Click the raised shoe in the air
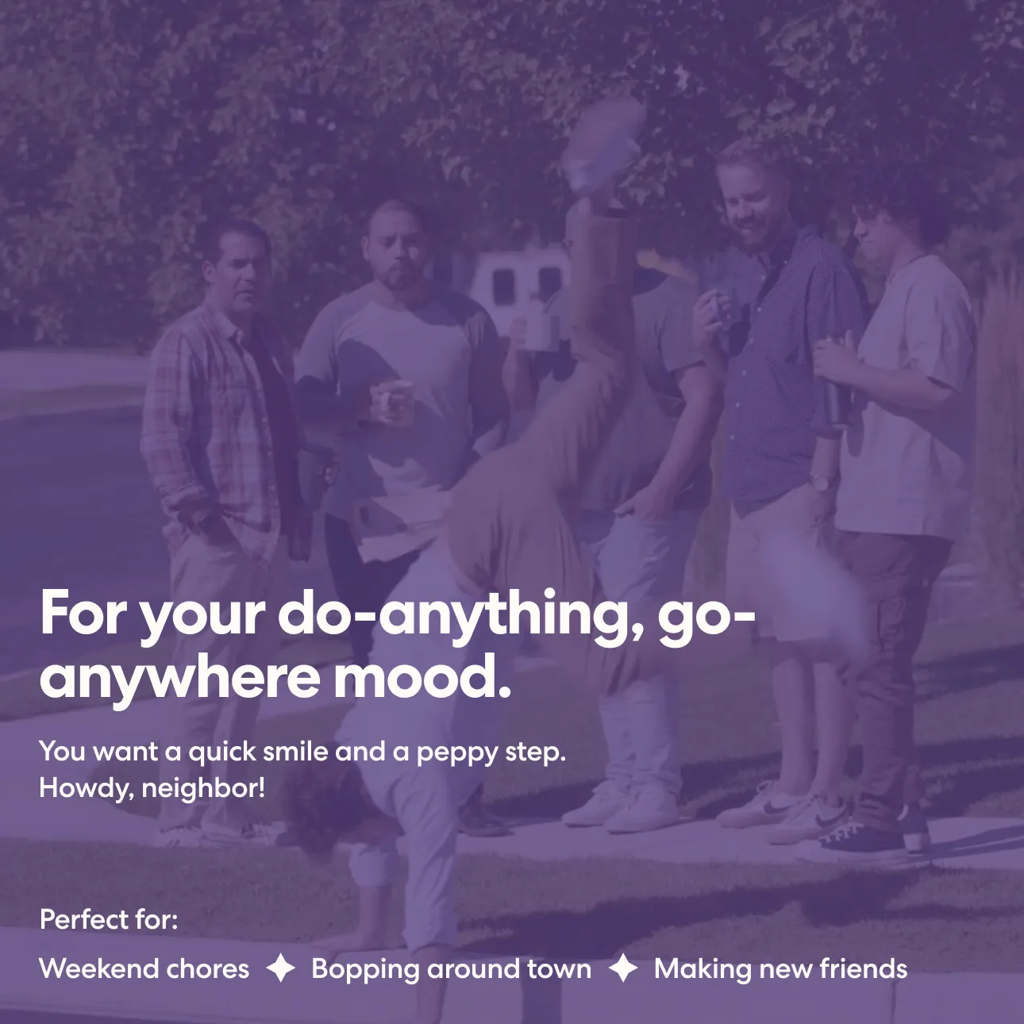 605,147
